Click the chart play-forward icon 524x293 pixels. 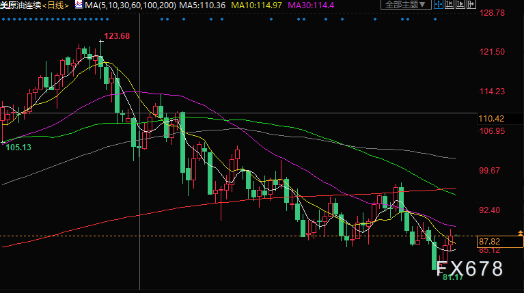click(x=460, y=4)
